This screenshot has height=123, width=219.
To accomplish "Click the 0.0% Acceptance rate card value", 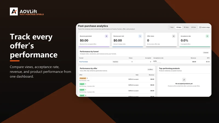I will [x=184, y=40].
